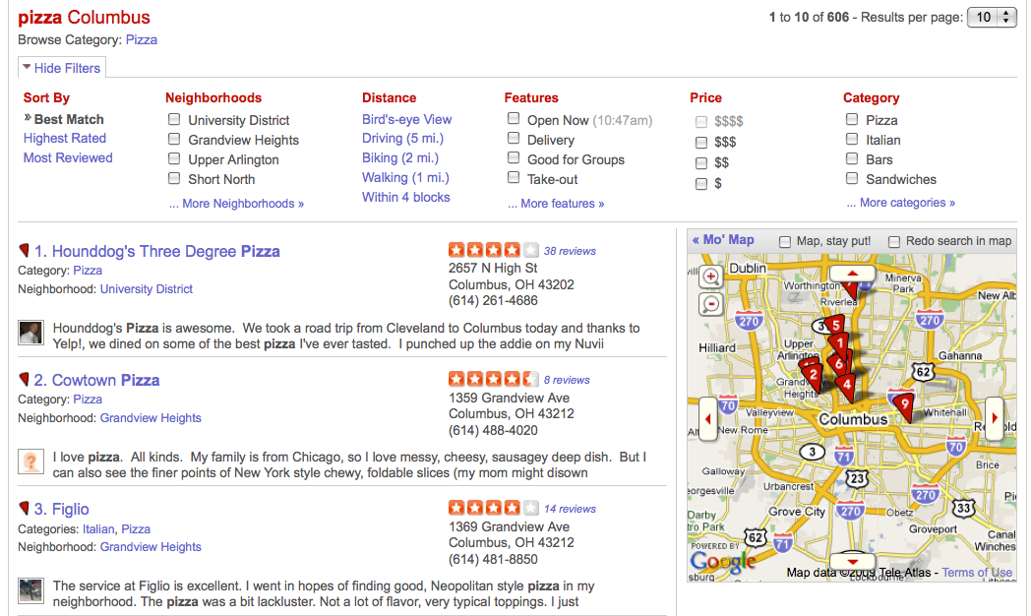
Task: Click map marker number 5
Action: pos(835,324)
